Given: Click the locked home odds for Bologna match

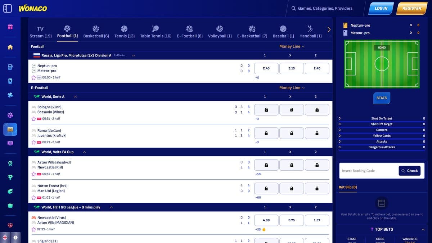Looking at the screenshot, I should click(x=266, y=110).
